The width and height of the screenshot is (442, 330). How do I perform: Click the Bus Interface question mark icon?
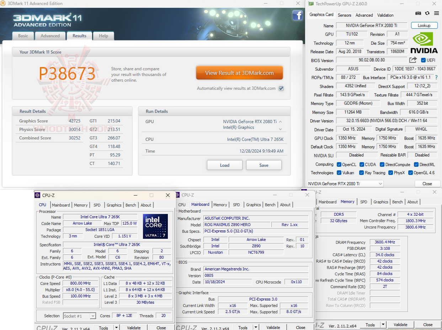[x=436, y=77]
